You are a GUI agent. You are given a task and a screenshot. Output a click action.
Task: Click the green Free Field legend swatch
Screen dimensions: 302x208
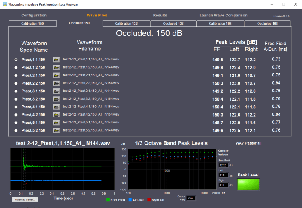click(108, 200)
